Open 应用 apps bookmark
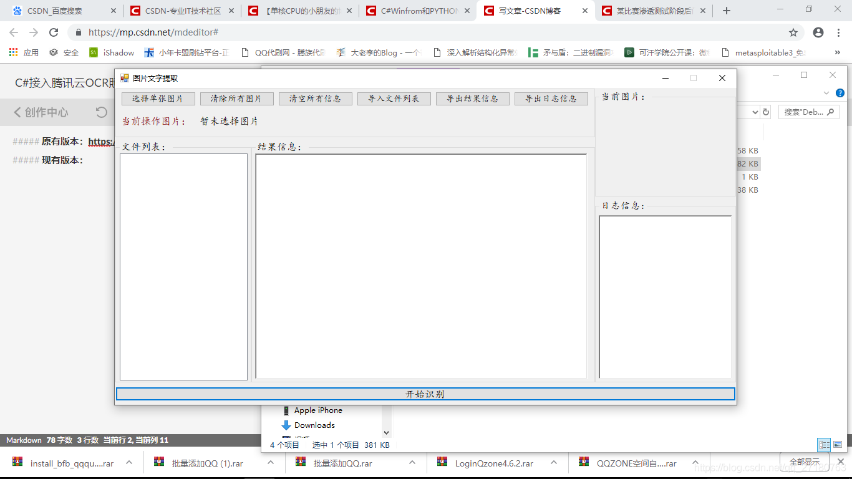 24,53
